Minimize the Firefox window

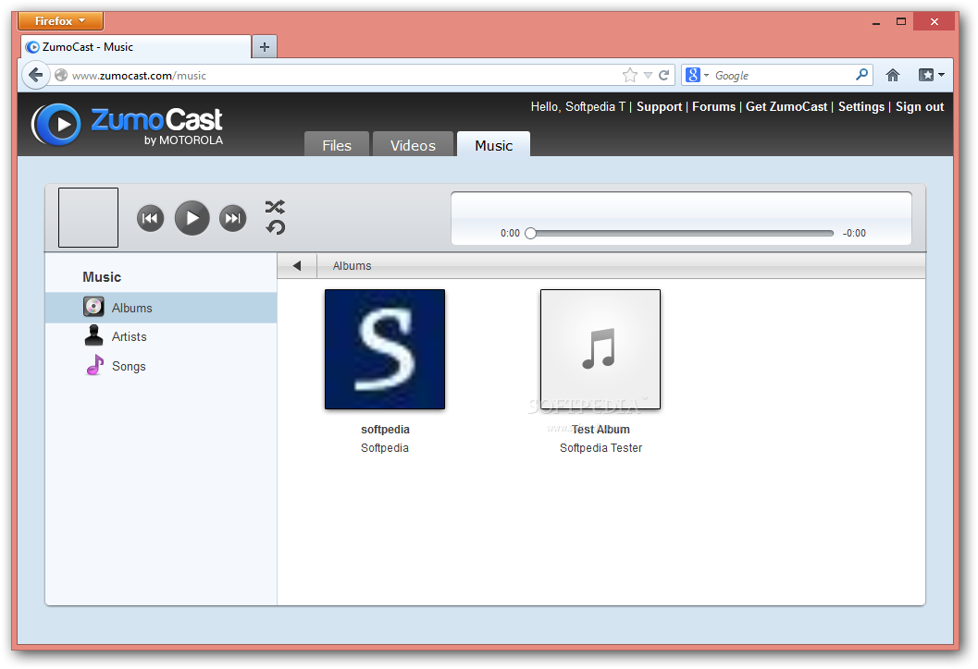point(876,22)
